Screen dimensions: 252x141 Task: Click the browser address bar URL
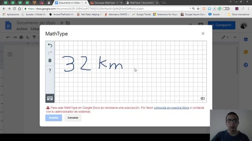click(x=85, y=9)
